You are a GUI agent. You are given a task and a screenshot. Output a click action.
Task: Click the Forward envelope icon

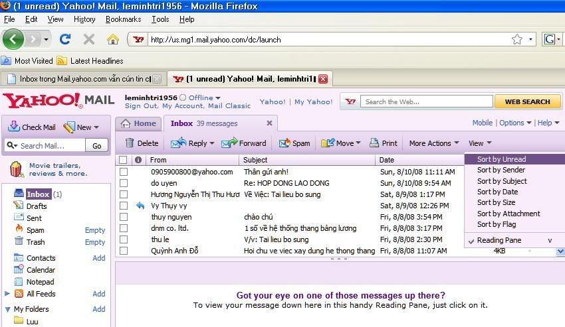[229, 143]
